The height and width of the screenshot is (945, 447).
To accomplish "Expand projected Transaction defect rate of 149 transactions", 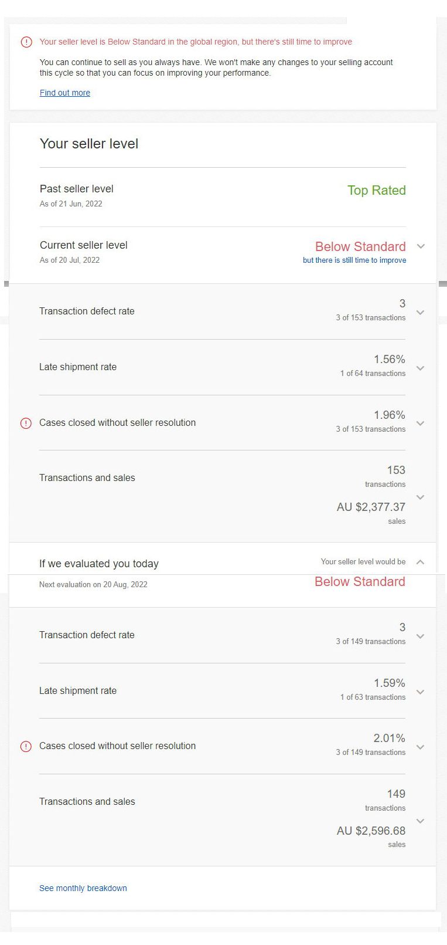I will [421, 635].
